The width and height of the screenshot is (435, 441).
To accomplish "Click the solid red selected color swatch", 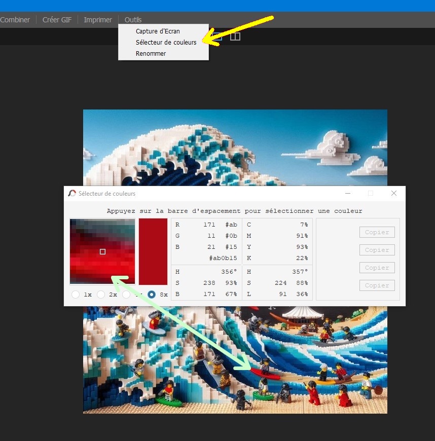I will coord(153,252).
